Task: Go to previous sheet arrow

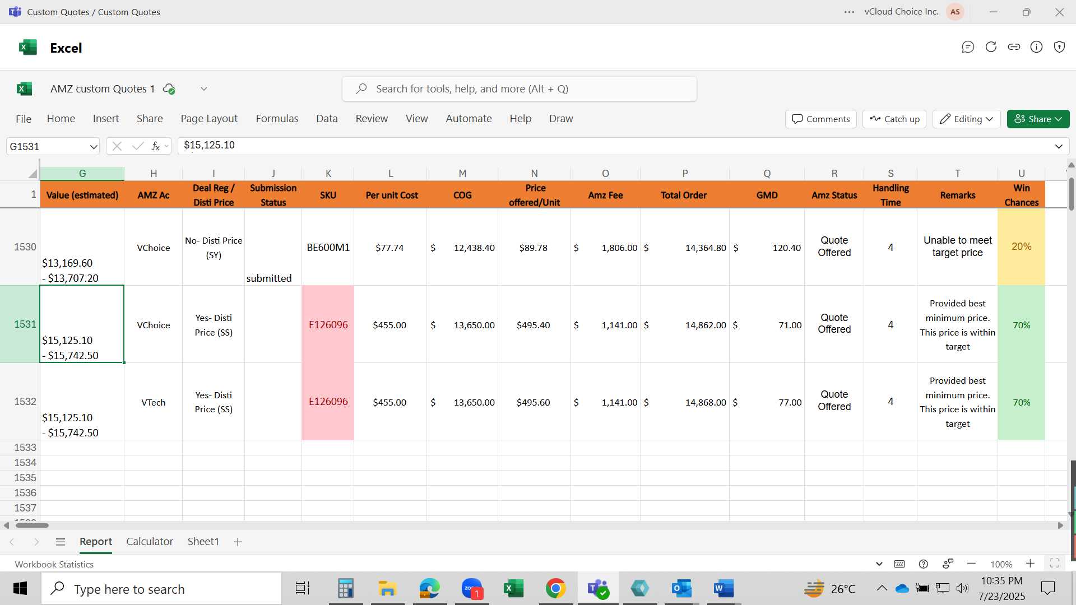Action: tap(12, 542)
